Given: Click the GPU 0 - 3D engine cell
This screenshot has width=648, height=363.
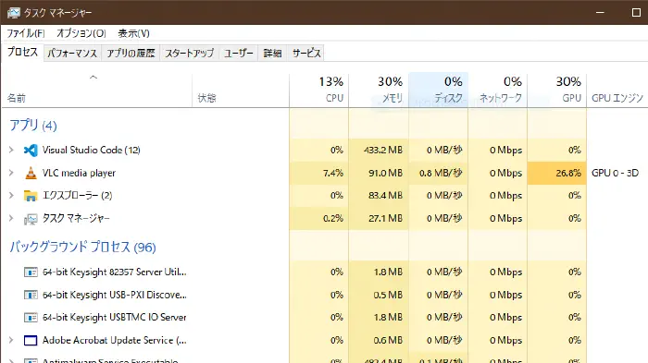Looking at the screenshot, I should point(615,173).
